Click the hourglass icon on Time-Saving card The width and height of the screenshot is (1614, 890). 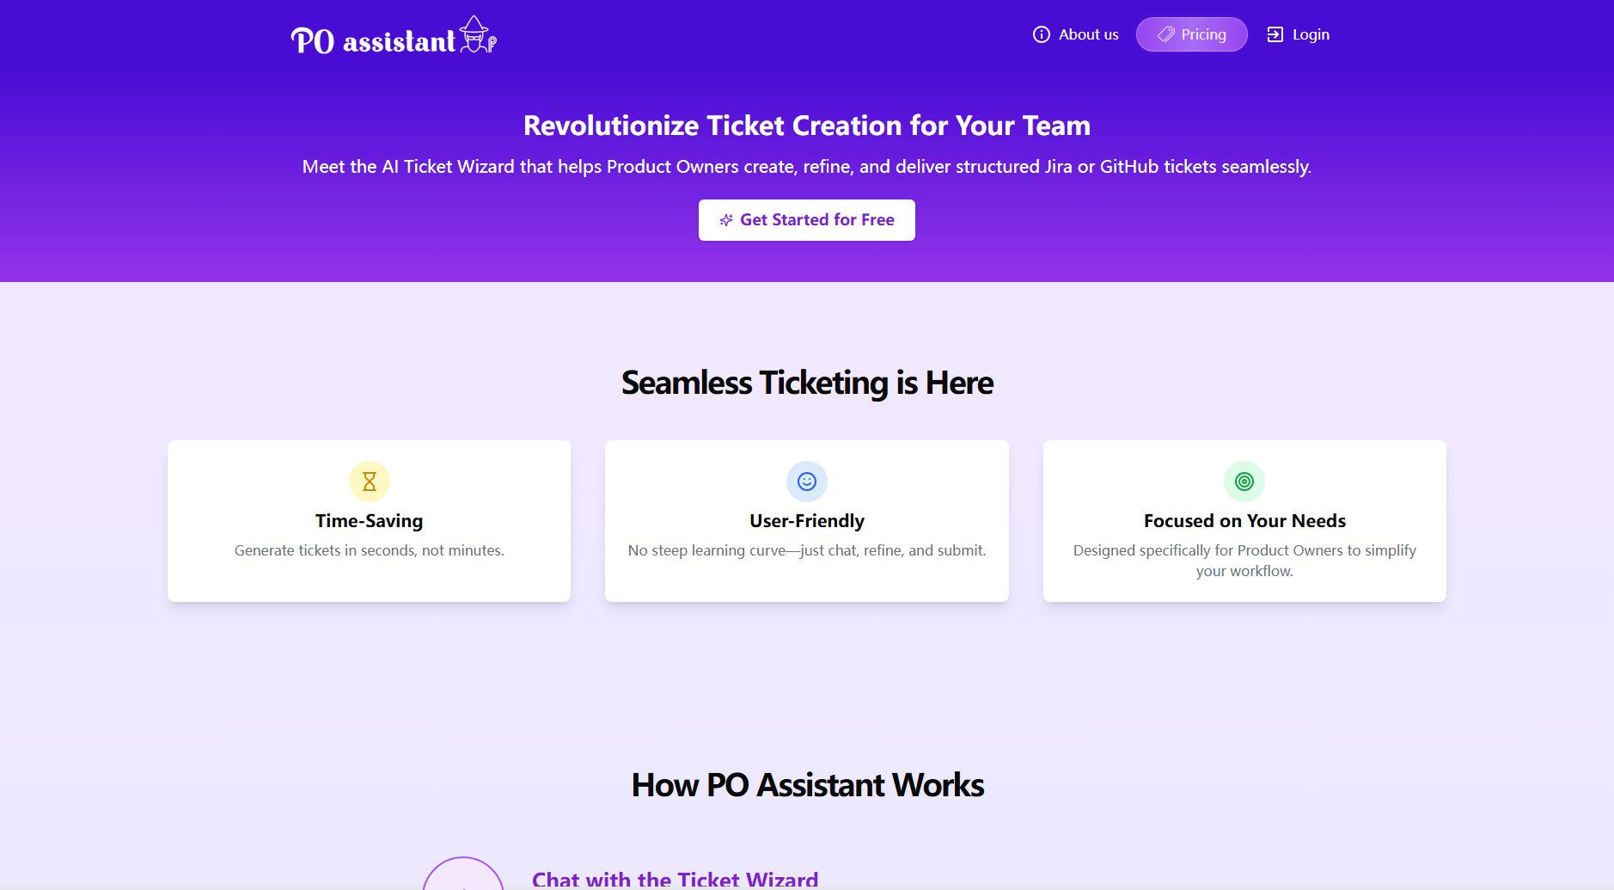pos(369,482)
